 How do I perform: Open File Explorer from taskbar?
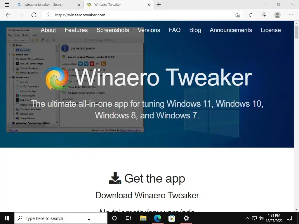(x=143, y=218)
